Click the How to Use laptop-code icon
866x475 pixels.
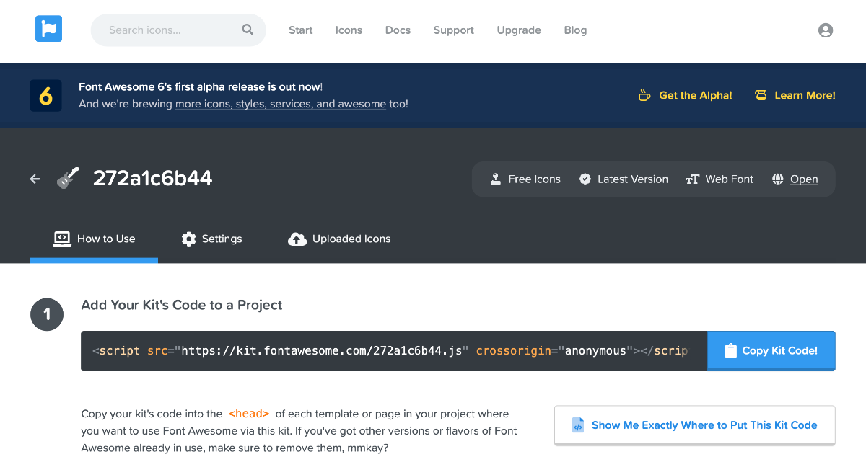point(62,239)
